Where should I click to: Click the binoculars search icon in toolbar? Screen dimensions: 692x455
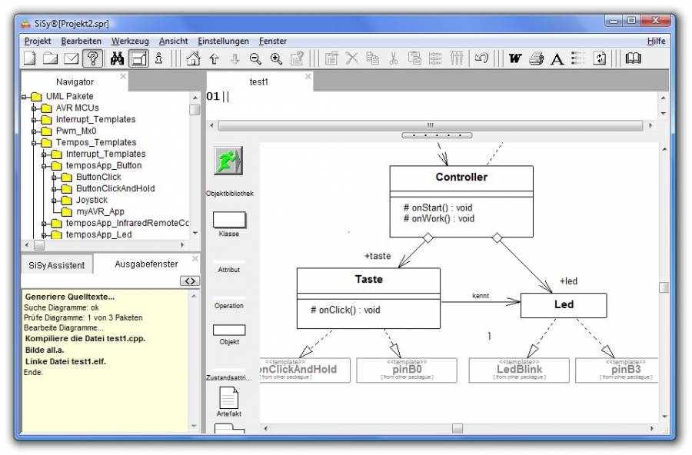[x=117, y=58]
